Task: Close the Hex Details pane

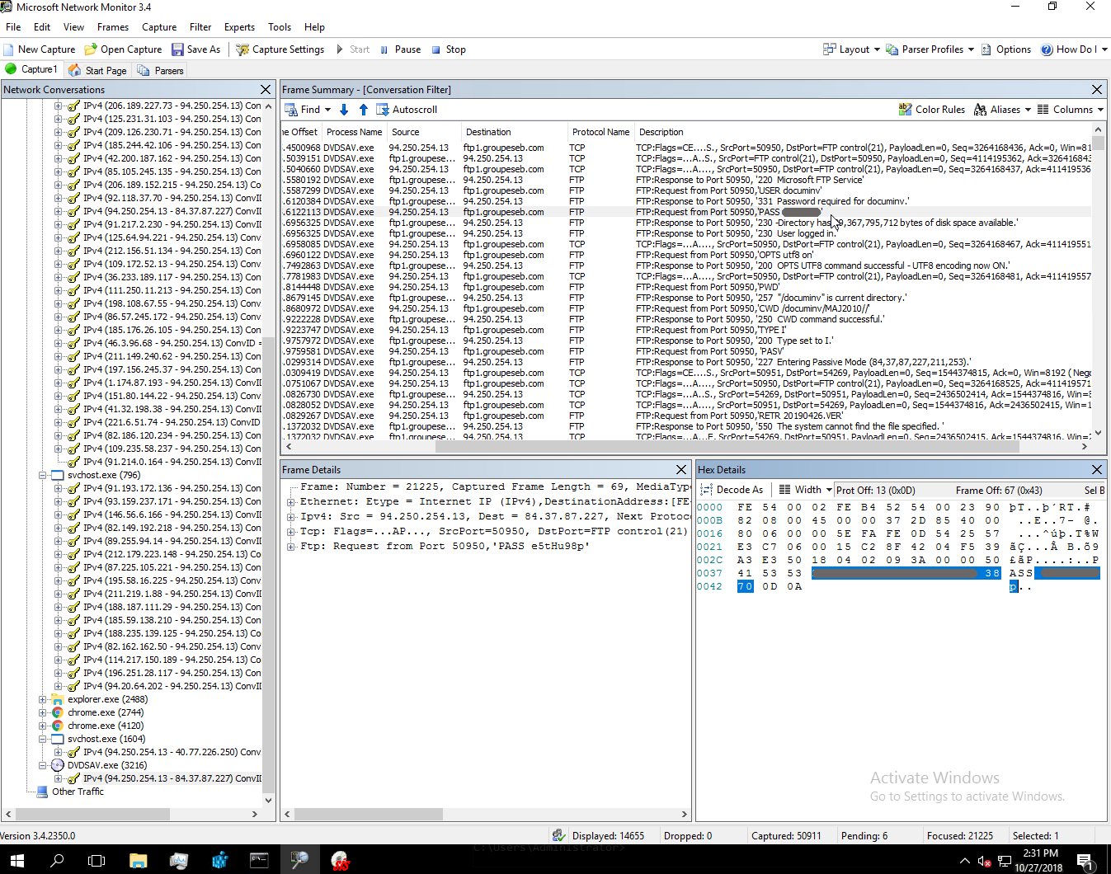Action: [1097, 469]
